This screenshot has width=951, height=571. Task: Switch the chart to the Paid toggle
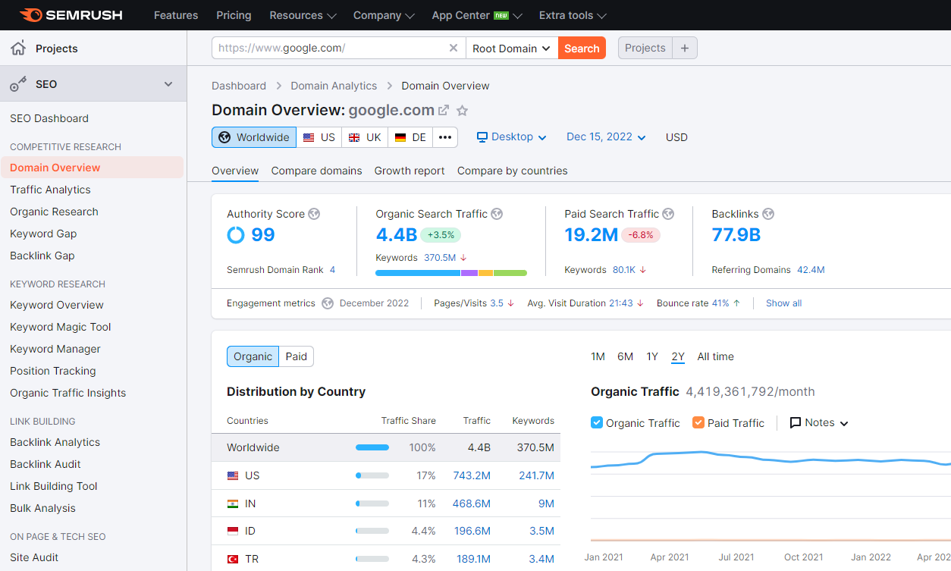click(x=296, y=356)
